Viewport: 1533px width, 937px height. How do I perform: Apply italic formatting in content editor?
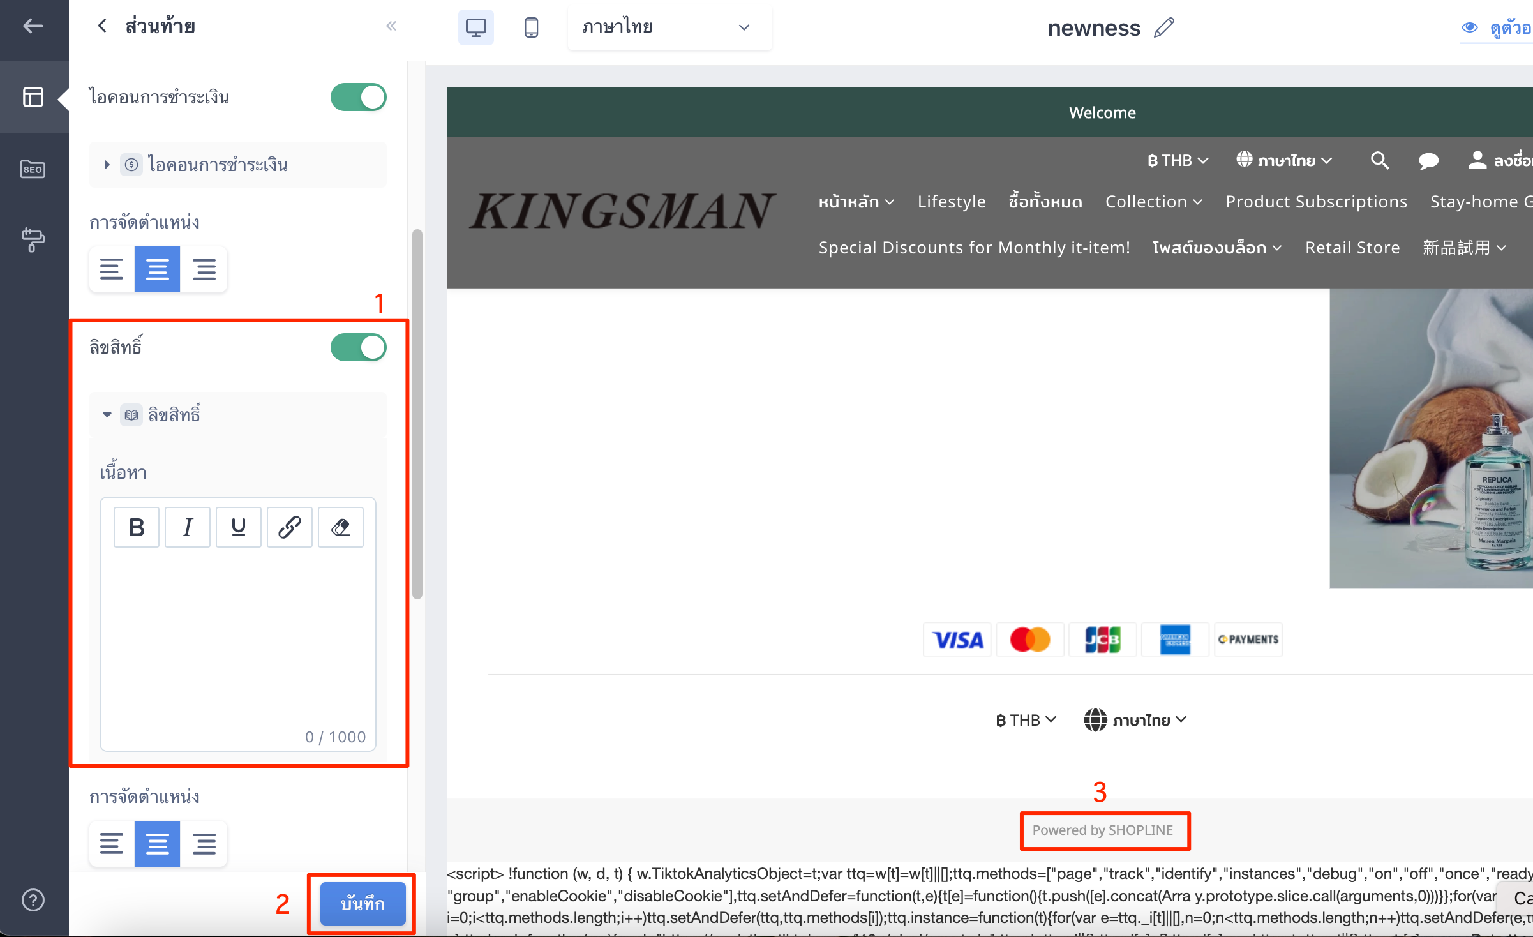pos(188,527)
